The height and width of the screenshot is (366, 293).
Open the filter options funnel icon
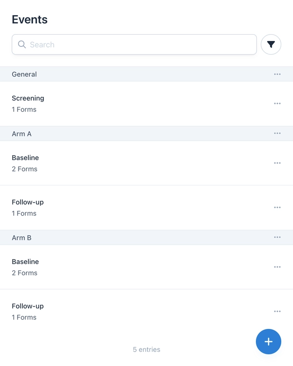(x=271, y=44)
